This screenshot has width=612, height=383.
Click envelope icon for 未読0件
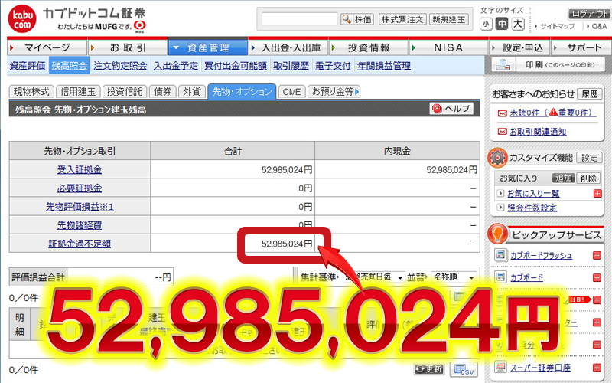tap(502, 113)
